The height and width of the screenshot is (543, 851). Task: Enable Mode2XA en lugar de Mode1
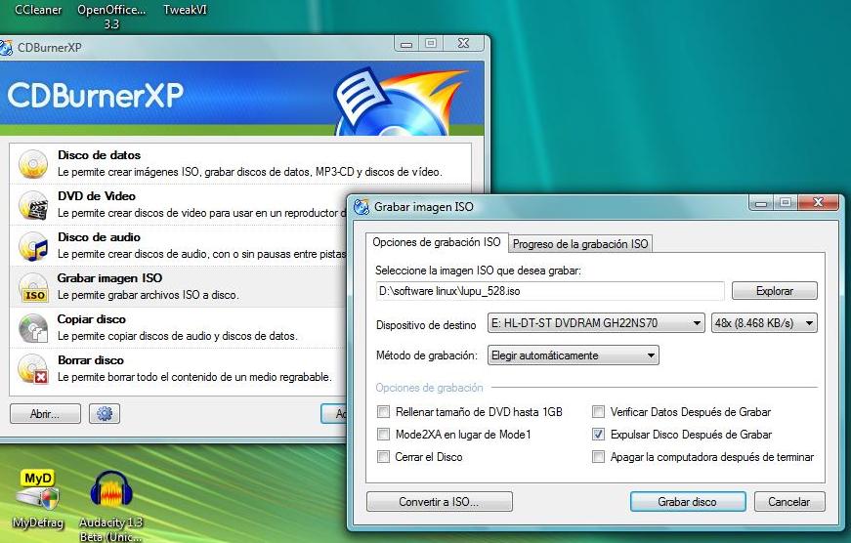383,434
